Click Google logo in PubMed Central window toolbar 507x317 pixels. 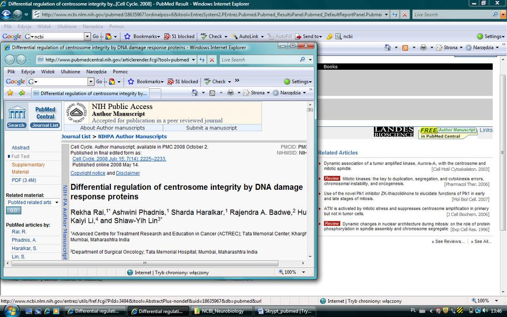(15, 82)
